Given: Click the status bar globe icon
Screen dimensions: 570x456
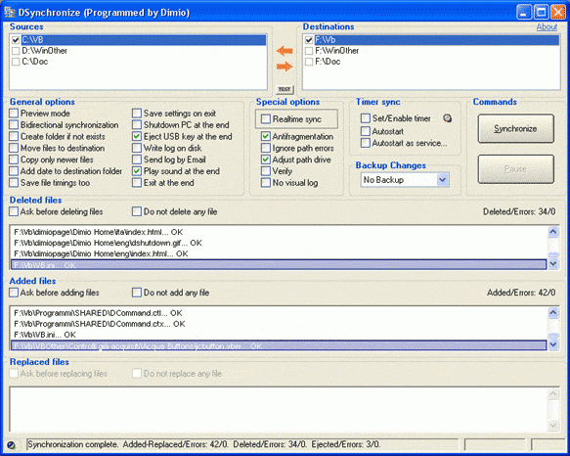Looking at the screenshot, I should click(12, 444).
